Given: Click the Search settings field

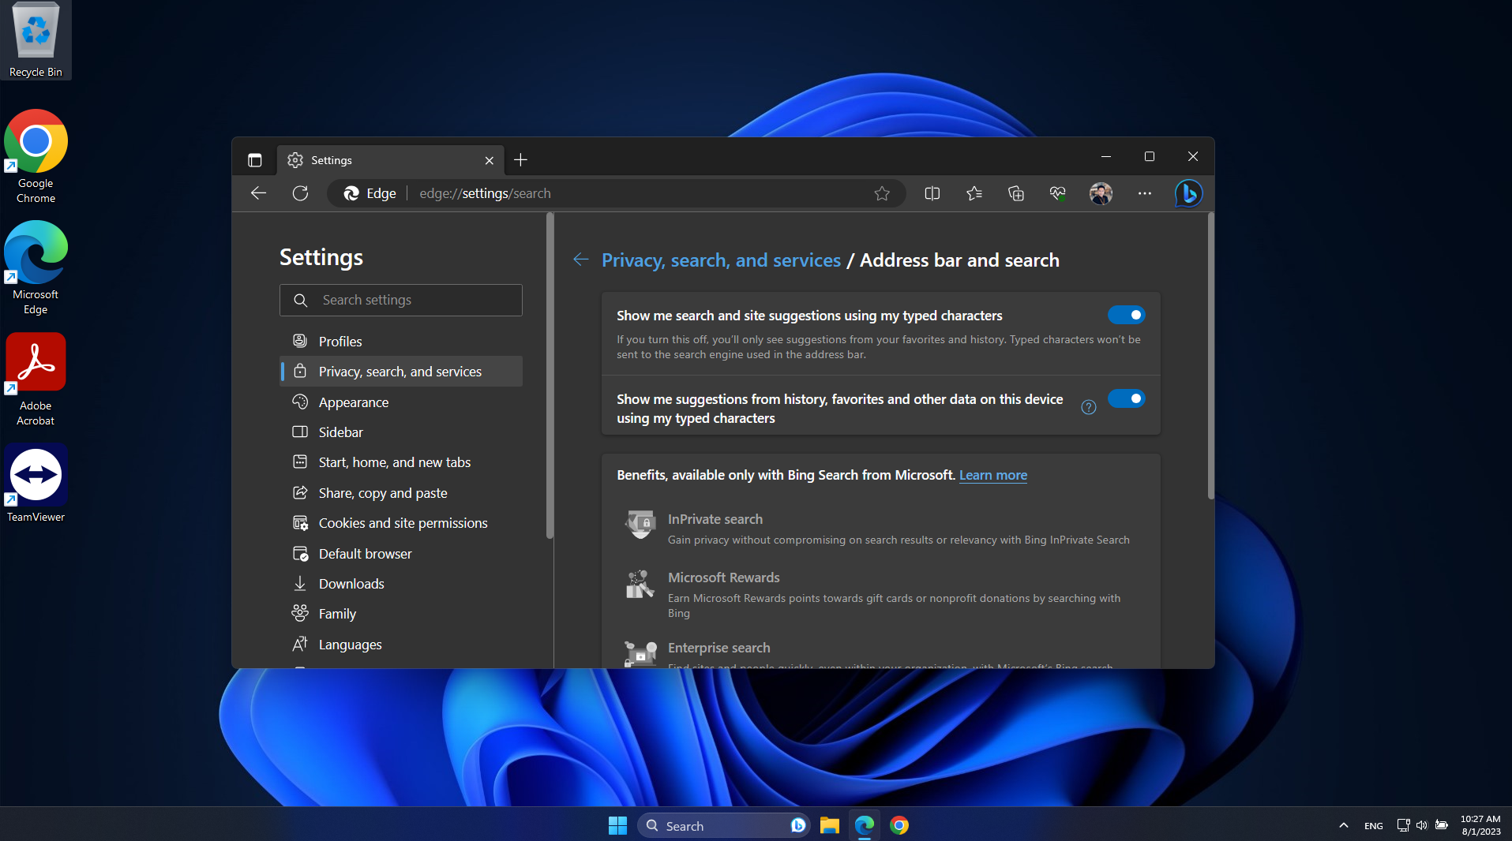Looking at the screenshot, I should coord(401,300).
